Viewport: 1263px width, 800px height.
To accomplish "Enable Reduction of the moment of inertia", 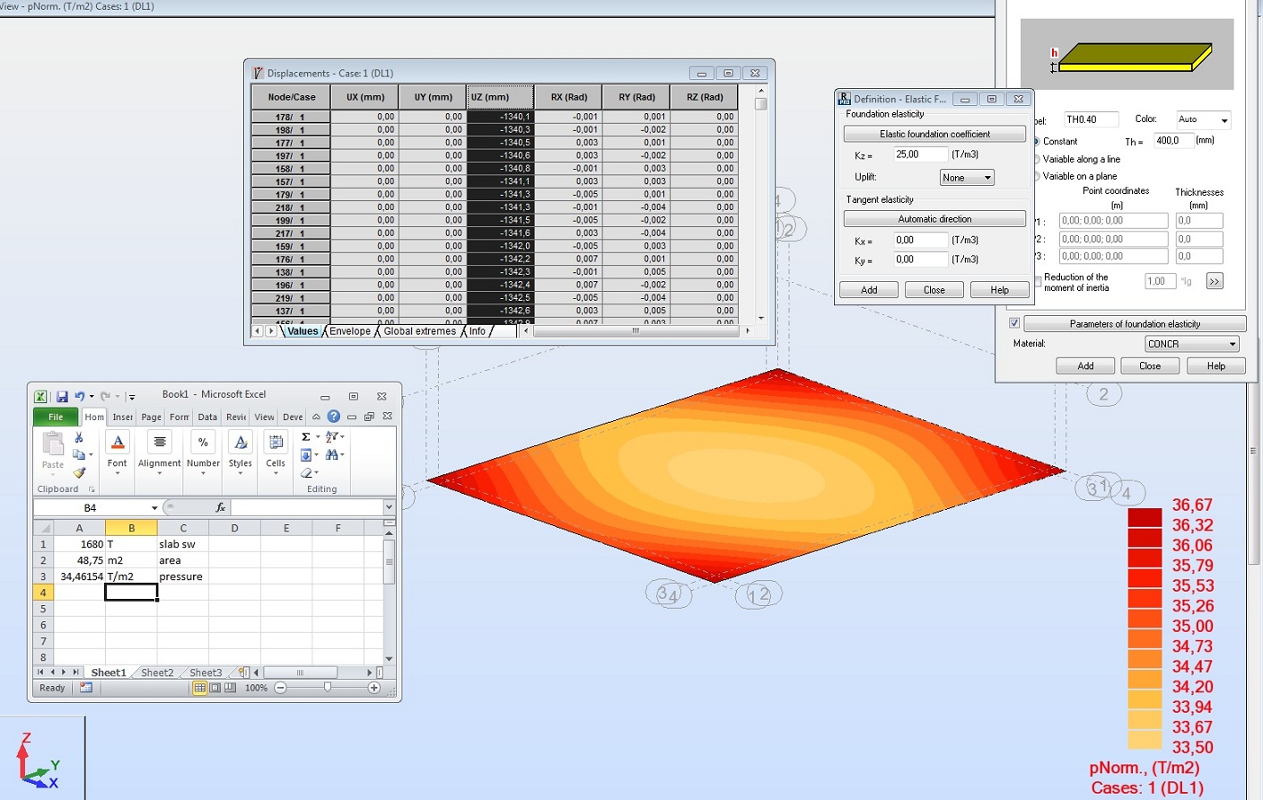I will click(x=1038, y=282).
